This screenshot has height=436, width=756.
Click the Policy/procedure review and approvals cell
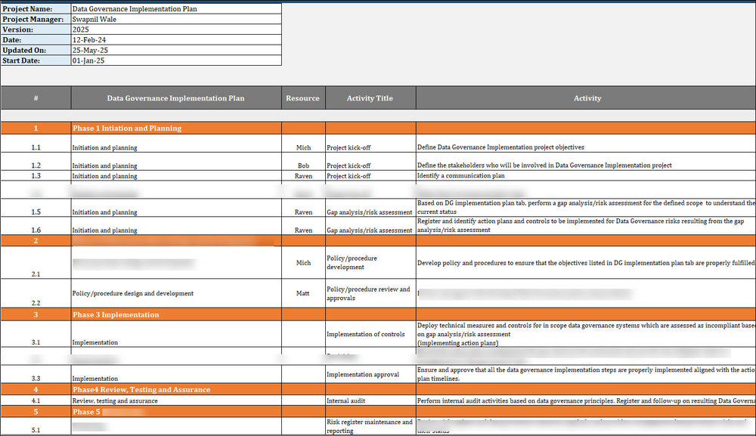click(x=370, y=293)
